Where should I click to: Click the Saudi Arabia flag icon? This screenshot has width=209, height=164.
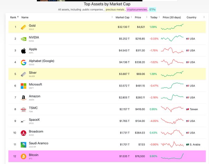(x=187, y=145)
